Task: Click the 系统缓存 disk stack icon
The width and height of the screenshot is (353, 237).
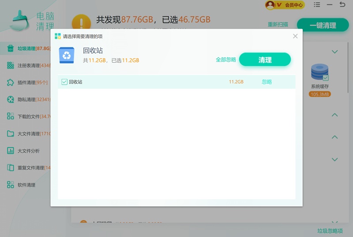Action: pyautogui.click(x=319, y=72)
